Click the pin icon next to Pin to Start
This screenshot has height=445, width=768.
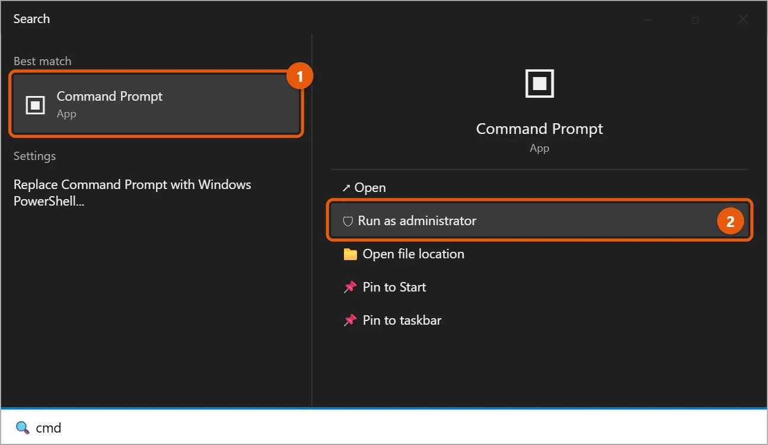350,287
